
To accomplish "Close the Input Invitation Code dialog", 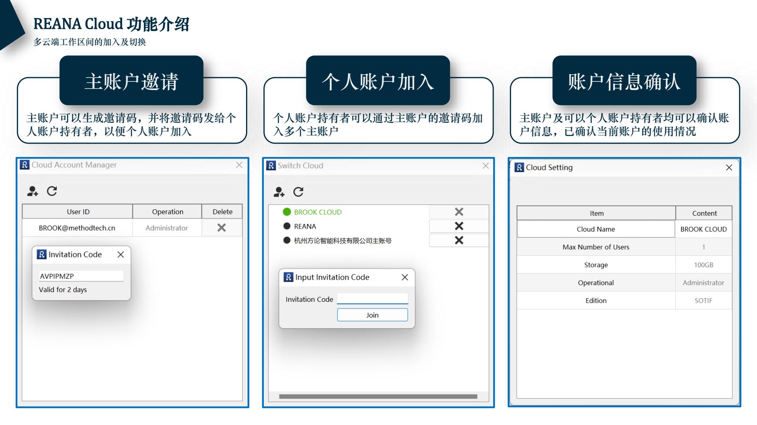I will 405,277.
